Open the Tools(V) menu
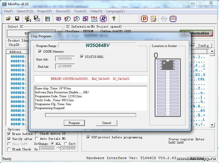The height and width of the screenshot is (163, 219). 80,11
